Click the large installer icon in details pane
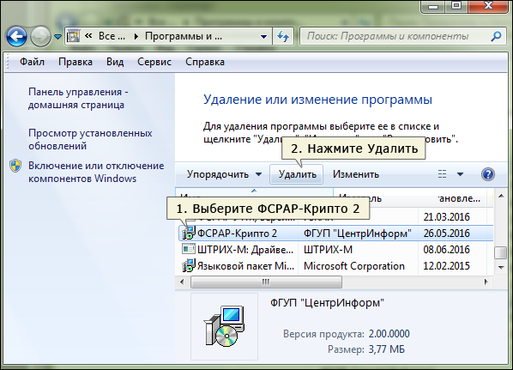 pyautogui.click(x=224, y=326)
